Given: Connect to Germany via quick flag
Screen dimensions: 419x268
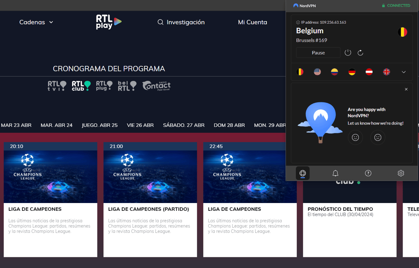Looking at the screenshot, I should tap(352, 72).
